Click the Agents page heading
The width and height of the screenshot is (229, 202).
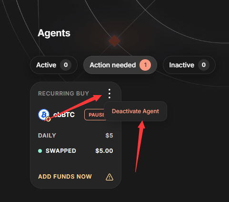coord(54,33)
